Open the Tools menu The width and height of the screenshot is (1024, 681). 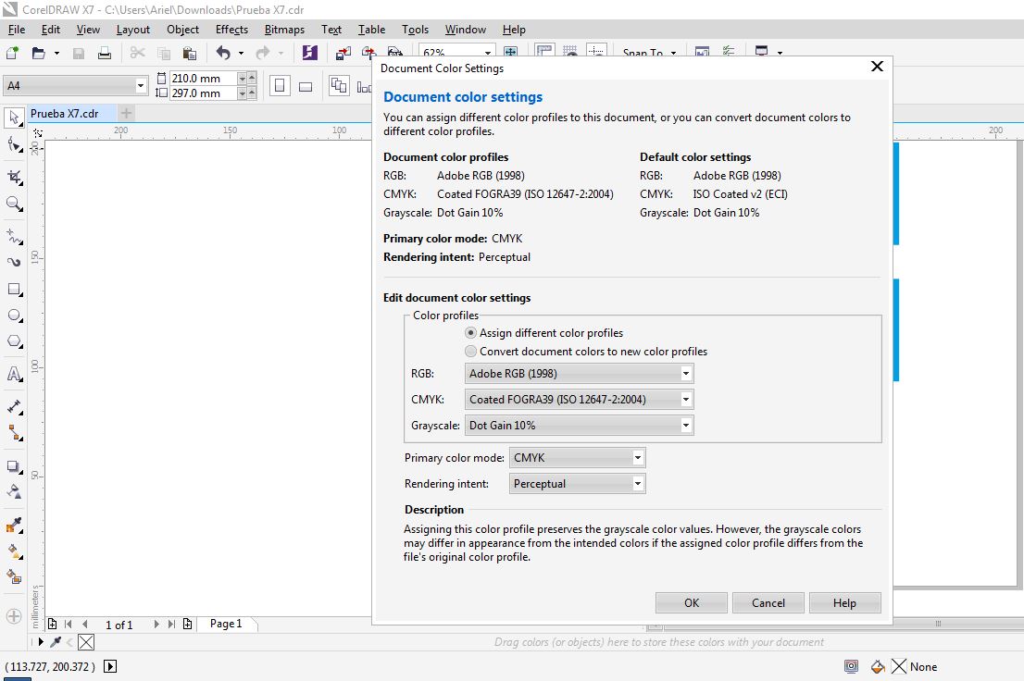click(416, 30)
